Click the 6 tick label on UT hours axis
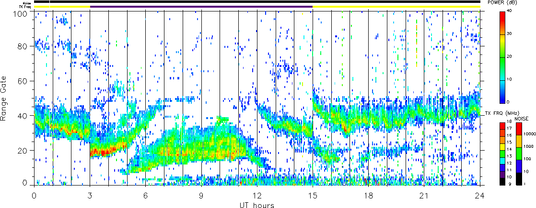This screenshot has width=536, height=208. 146,196
